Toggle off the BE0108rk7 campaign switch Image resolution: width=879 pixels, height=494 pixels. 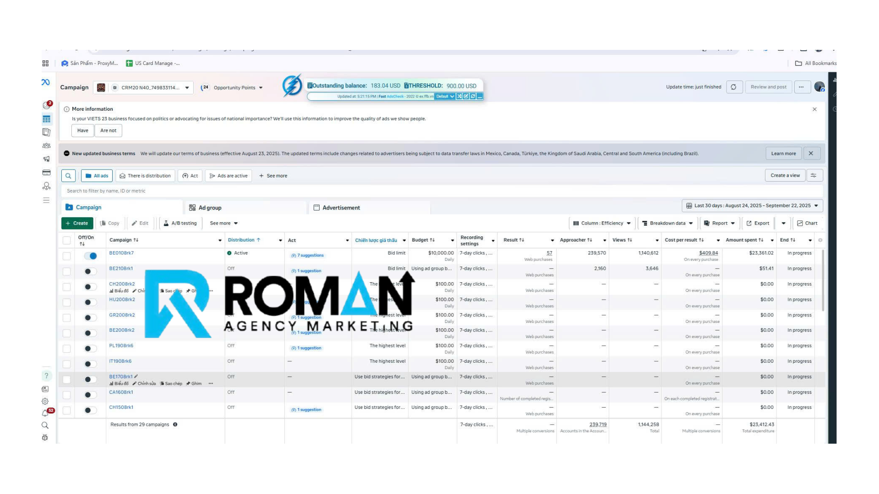click(91, 256)
